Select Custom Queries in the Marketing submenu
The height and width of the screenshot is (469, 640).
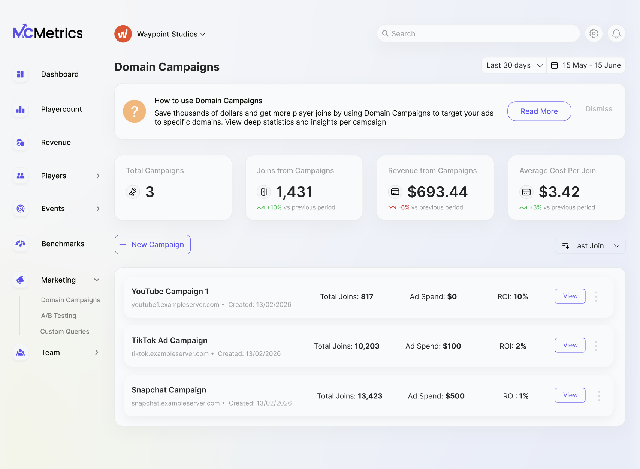pos(65,331)
